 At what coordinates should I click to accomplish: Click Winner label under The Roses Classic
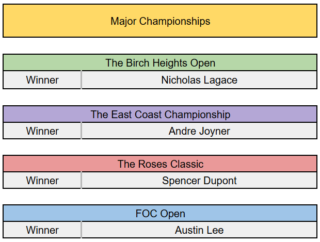tap(42, 181)
